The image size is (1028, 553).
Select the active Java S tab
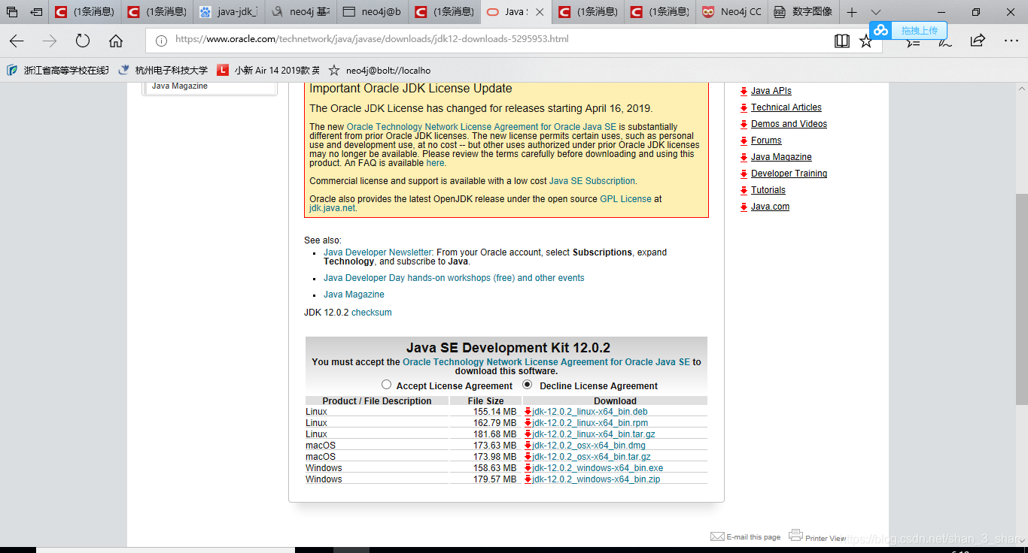coord(516,12)
